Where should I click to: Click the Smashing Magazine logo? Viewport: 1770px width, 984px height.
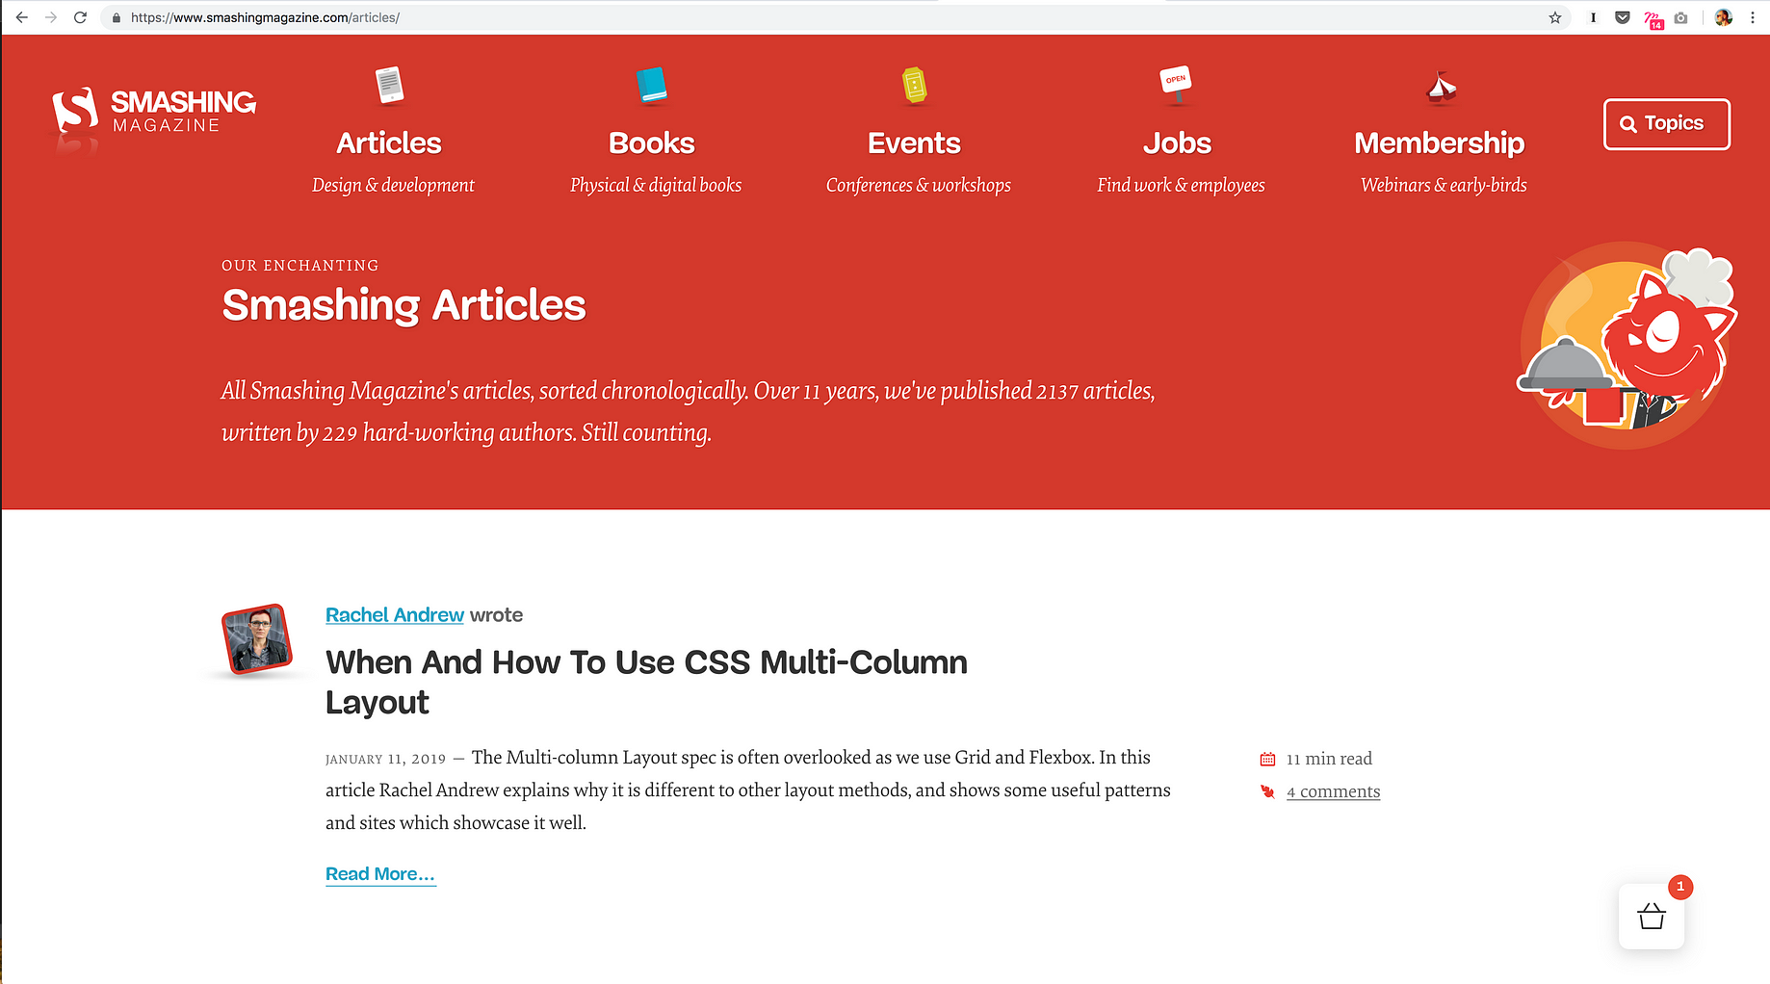[154, 112]
